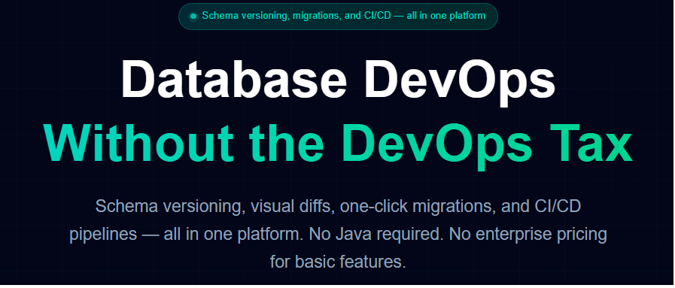Screen dimensions: 675x288
Task: Click the 'Schema versioning, visual diffs' paragraph line
Action: click(x=338, y=206)
